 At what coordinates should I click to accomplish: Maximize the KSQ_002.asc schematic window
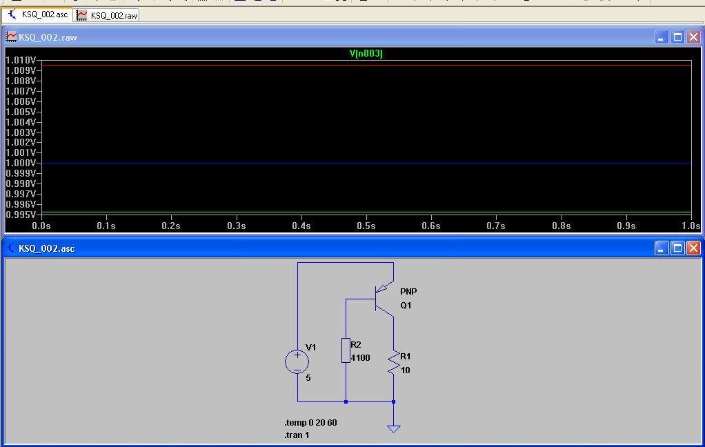(677, 248)
